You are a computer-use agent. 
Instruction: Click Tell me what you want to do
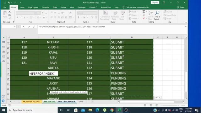138,7
